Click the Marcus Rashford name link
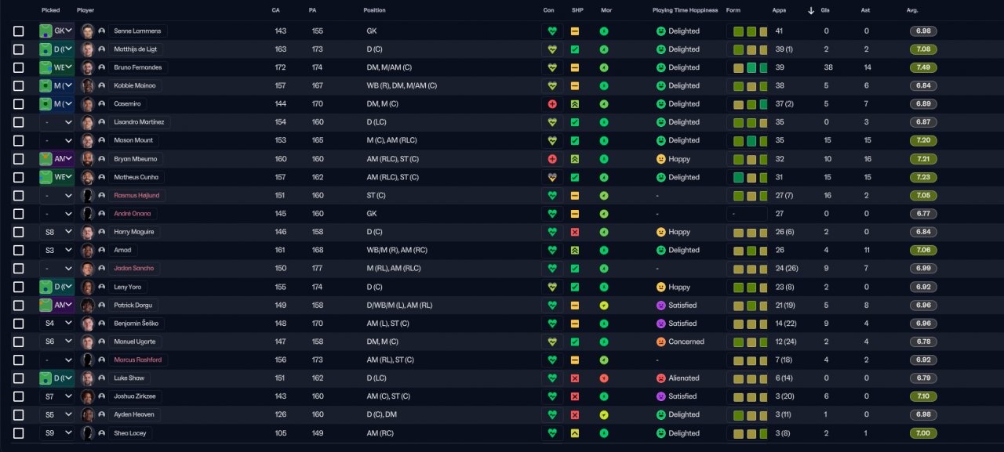The height and width of the screenshot is (452, 1004). 138,360
